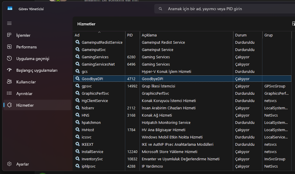Click the search box for services
Viewport: 295px width, 174px height.
click(x=225, y=9)
